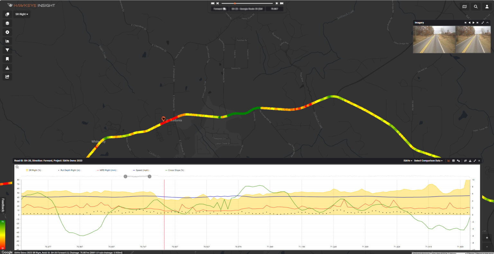Click the filter funnel icon
This screenshot has height=254, width=494.
(7, 50)
